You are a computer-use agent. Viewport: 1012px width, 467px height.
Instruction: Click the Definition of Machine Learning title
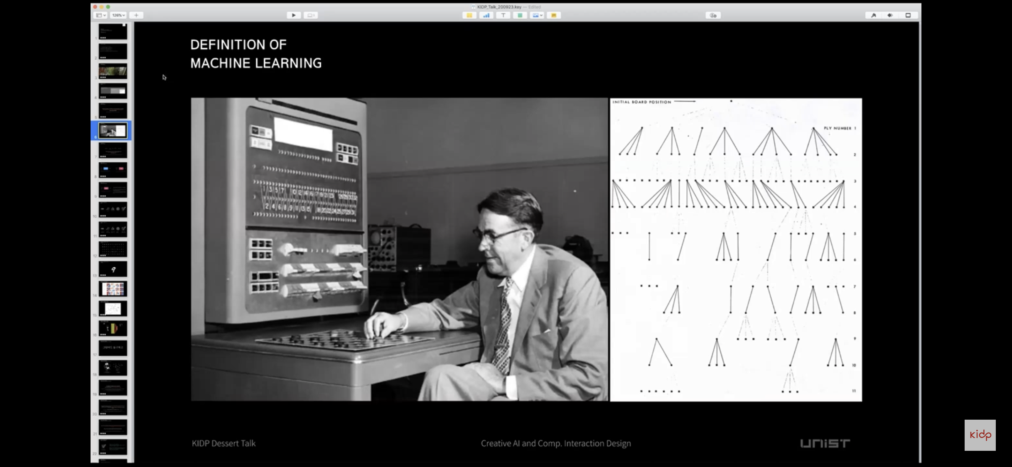pos(255,54)
